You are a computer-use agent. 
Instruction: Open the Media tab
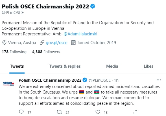112,66
